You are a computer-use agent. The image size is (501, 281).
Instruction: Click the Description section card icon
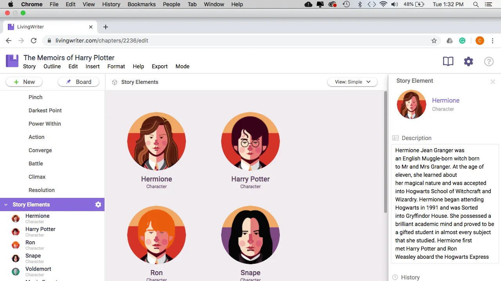tap(395, 138)
